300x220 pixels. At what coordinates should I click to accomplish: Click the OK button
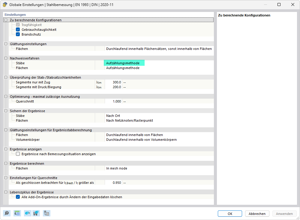click(230, 214)
